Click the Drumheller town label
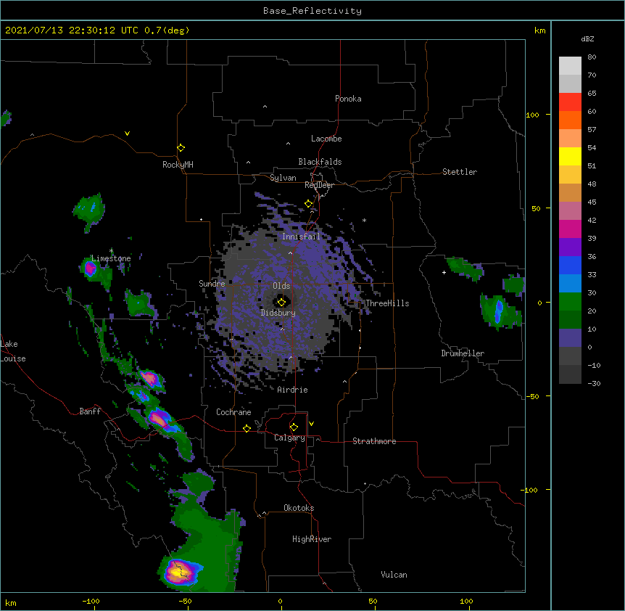 point(463,353)
